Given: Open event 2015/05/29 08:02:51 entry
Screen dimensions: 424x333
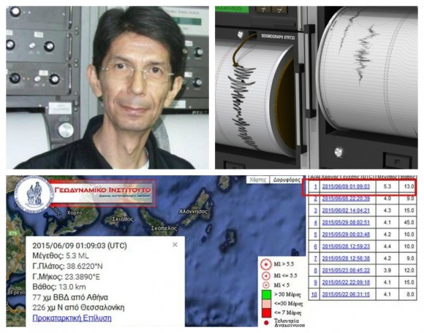Looking at the screenshot, I should point(346,223).
